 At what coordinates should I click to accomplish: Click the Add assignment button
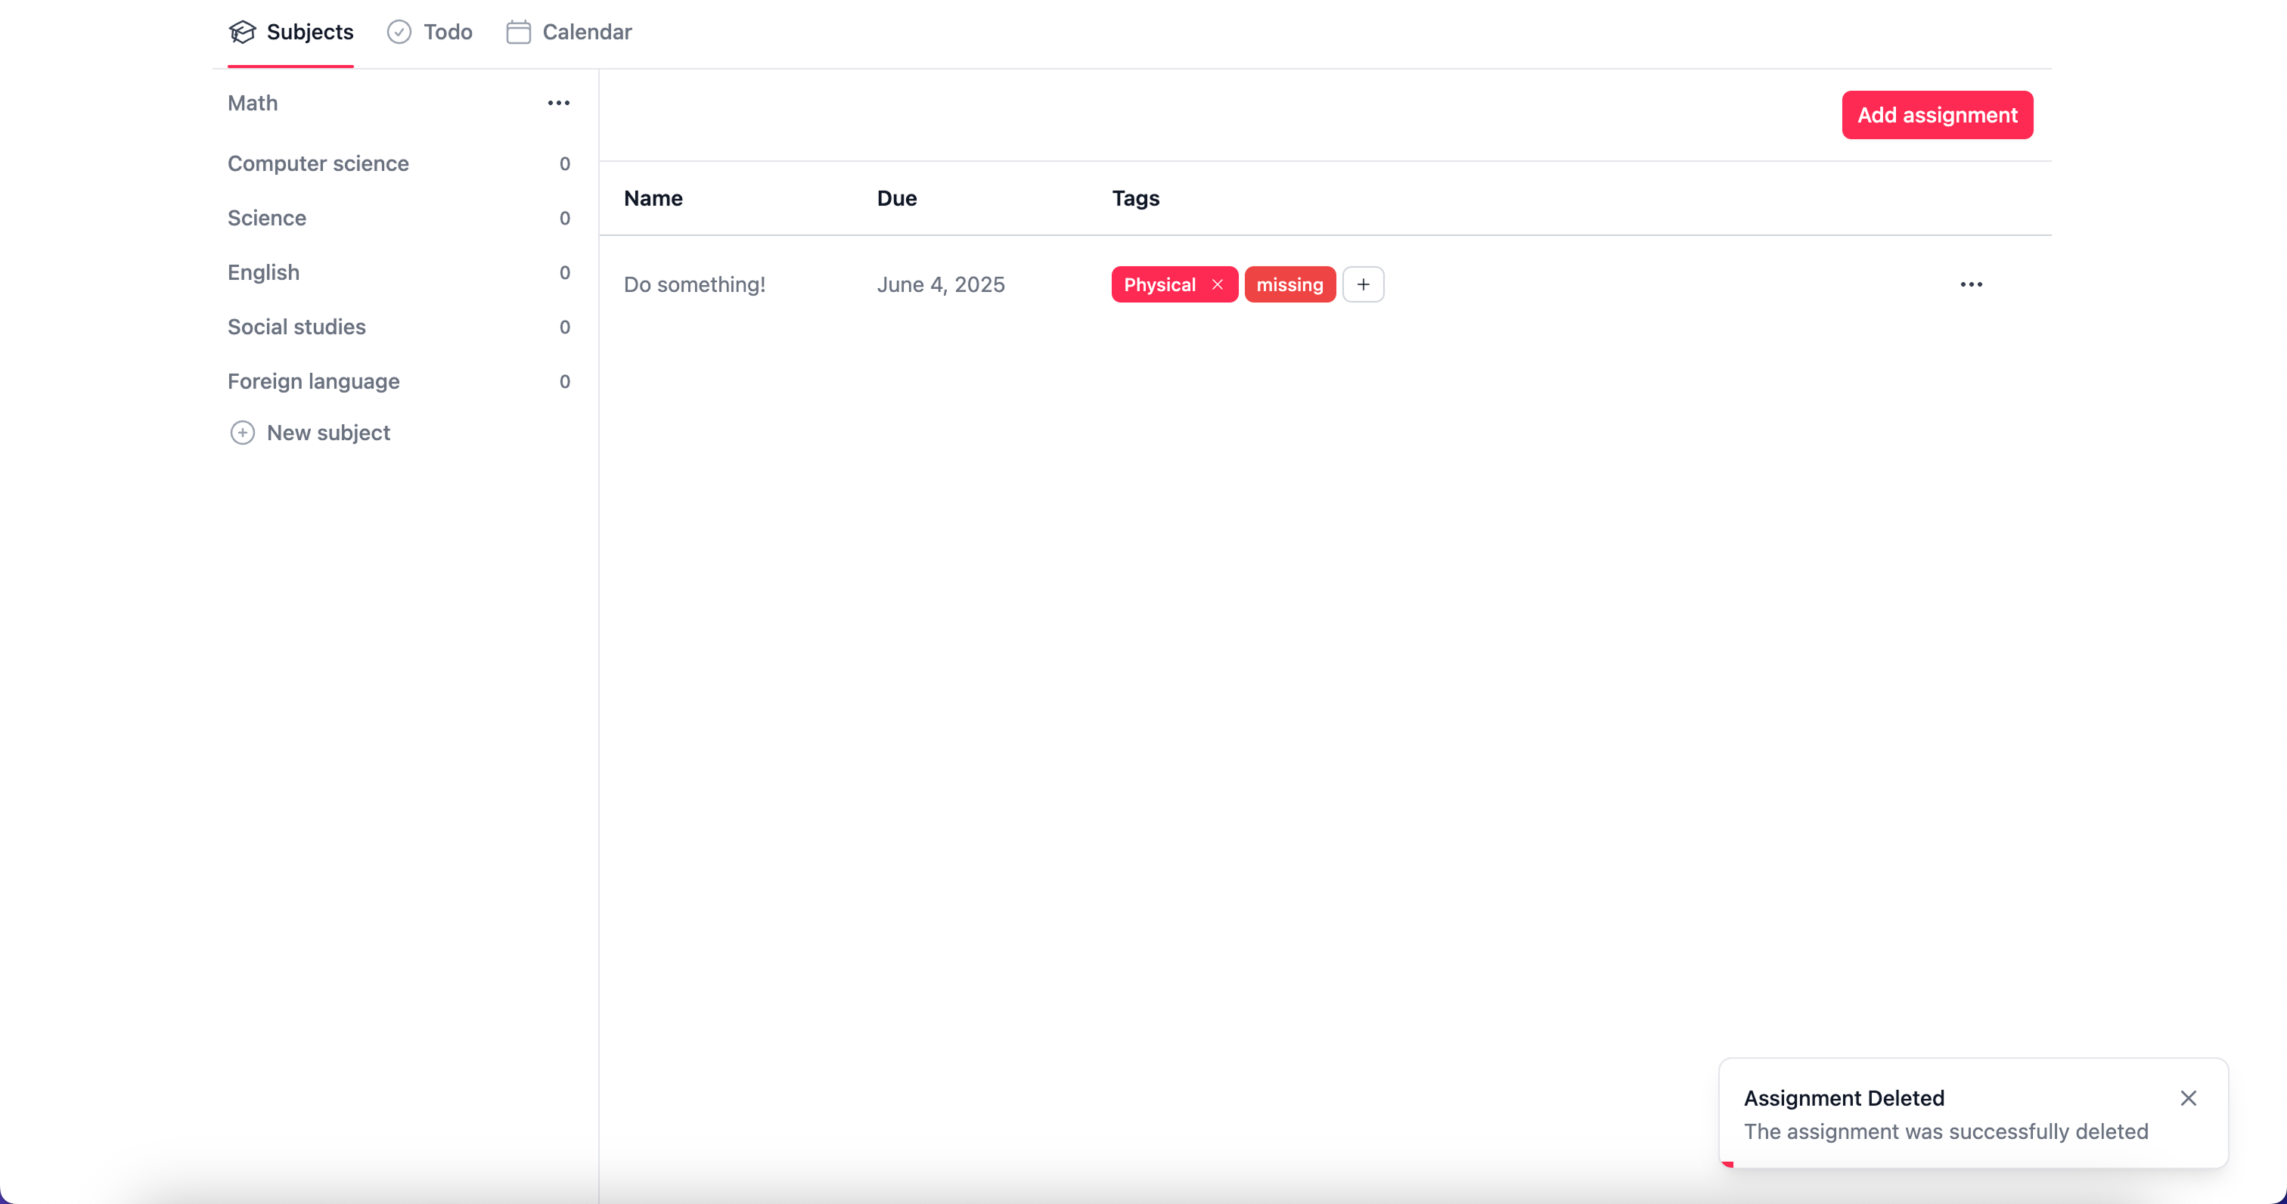click(1936, 114)
